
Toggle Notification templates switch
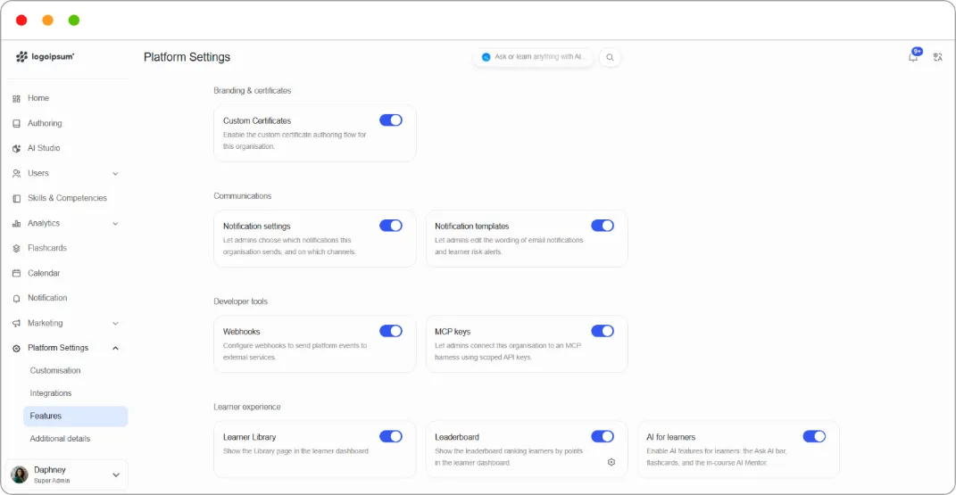(x=603, y=226)
